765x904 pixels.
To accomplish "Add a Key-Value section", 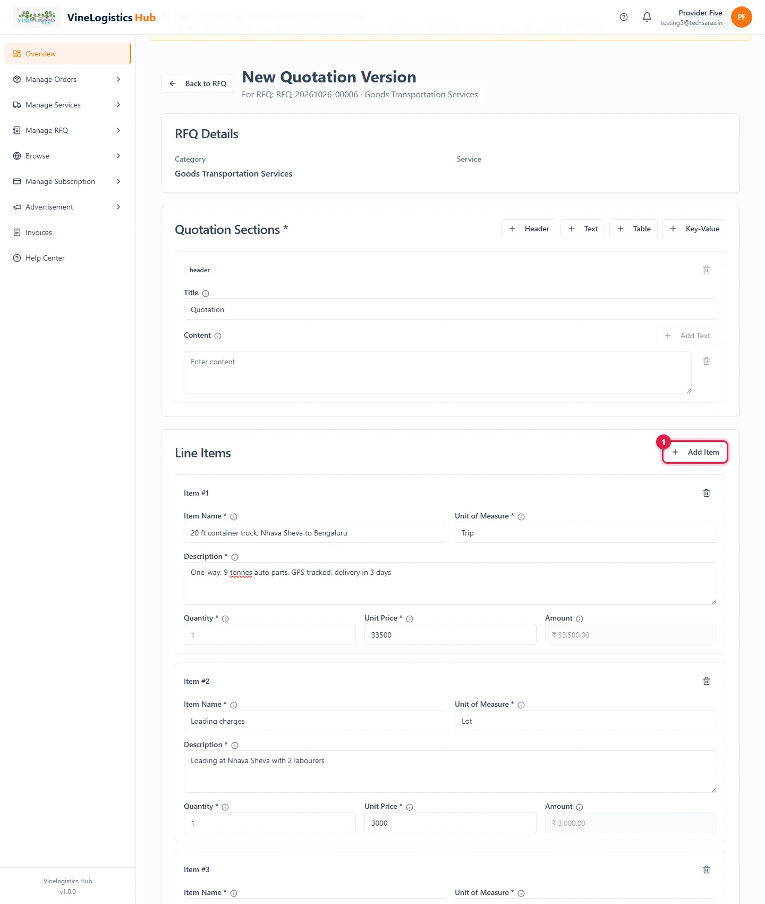I will pos(694,229).
